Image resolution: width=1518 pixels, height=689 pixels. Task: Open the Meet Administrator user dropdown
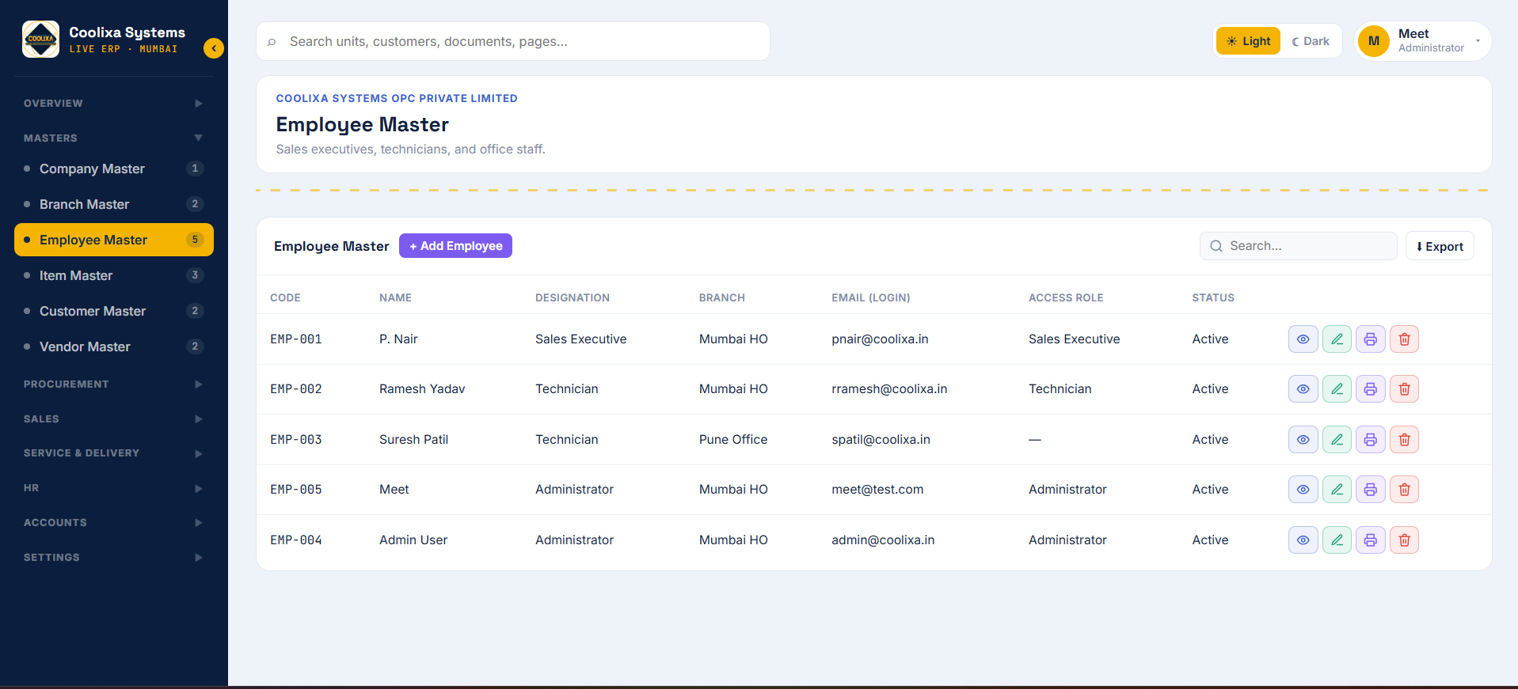1424,41
